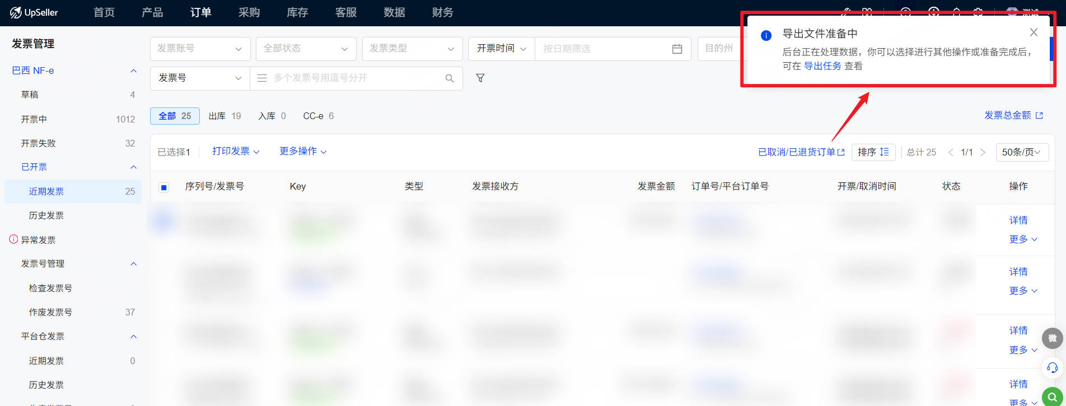Open the 数据 top menu
The image size is (1066, 406).
[x=394, y=12]
